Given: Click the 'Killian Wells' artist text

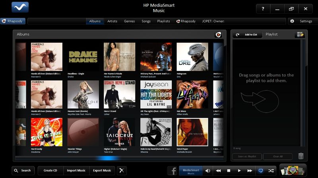Looking at the screenshot, I should tap(182, 114).
